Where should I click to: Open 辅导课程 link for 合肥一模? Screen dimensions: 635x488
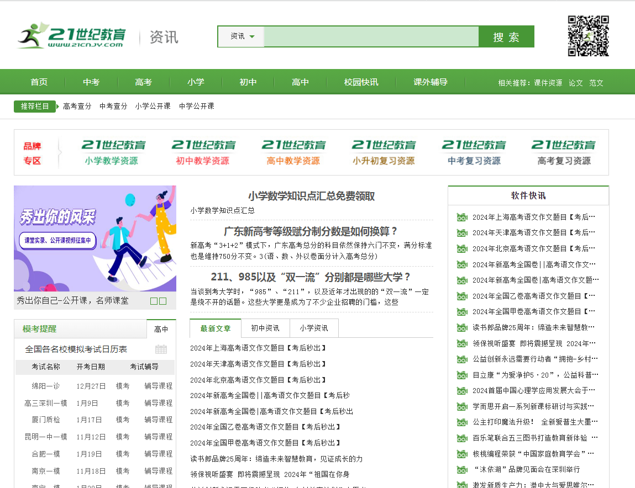[159, 454]
